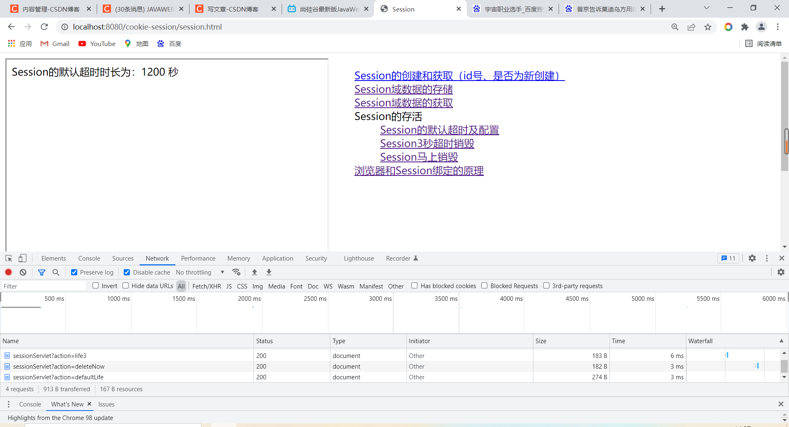Viewport: 789px width, 427px height.
Task: Import HAR file upload icon
Action: (x=254, y=272)
